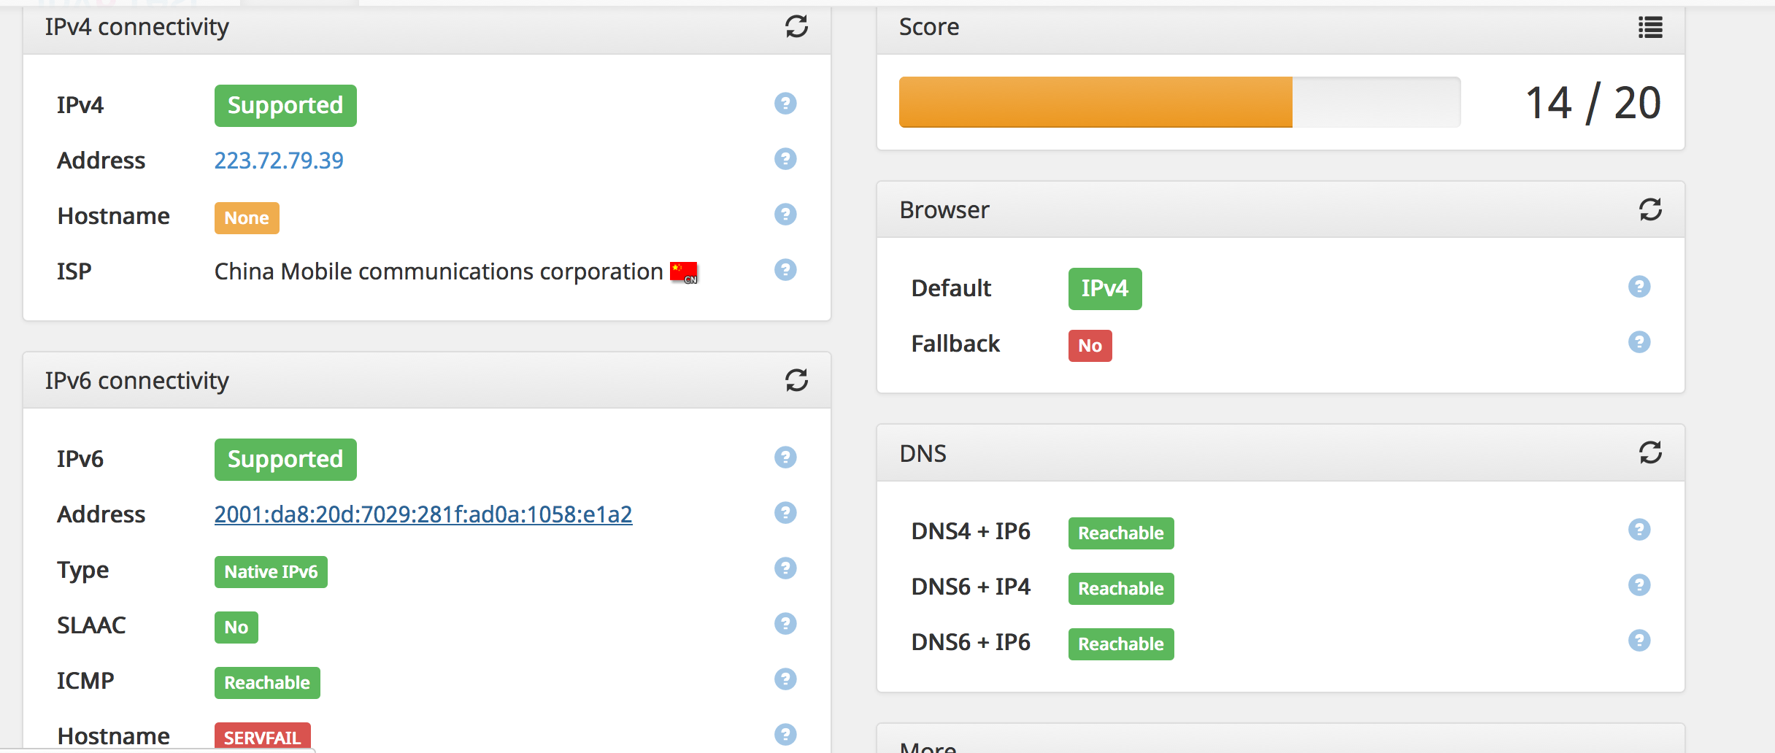Click the IPv6 Supported green badge

(285, 460)
